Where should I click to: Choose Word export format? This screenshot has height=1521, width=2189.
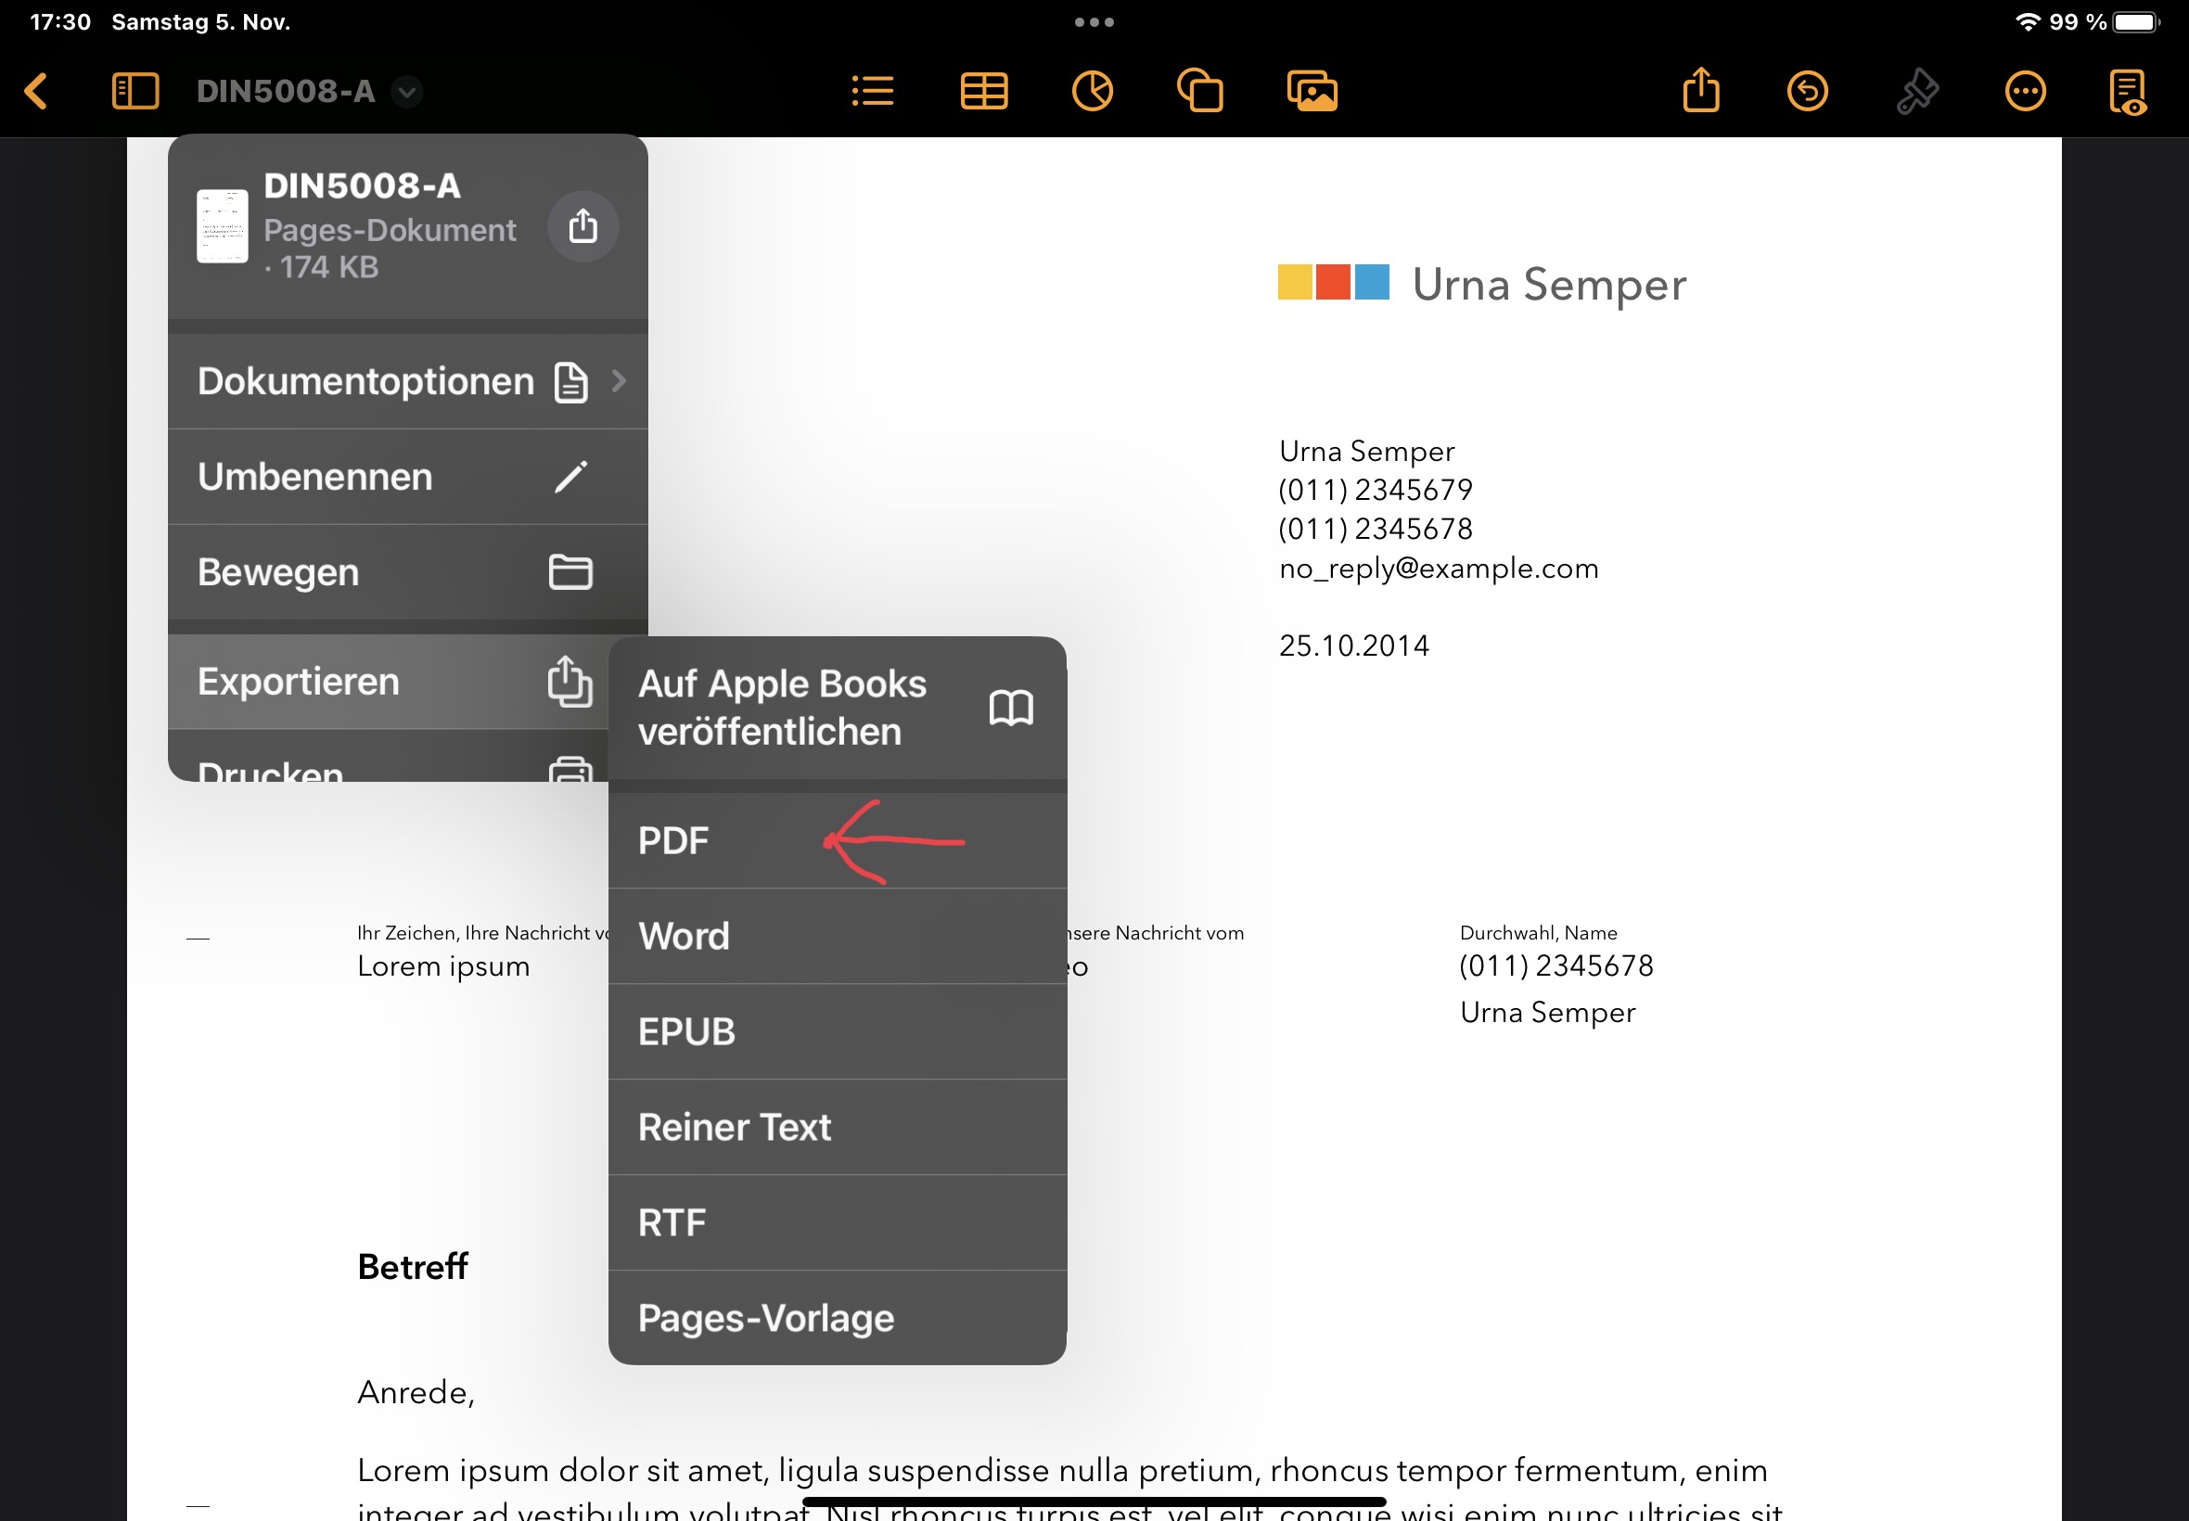[685, 936]
